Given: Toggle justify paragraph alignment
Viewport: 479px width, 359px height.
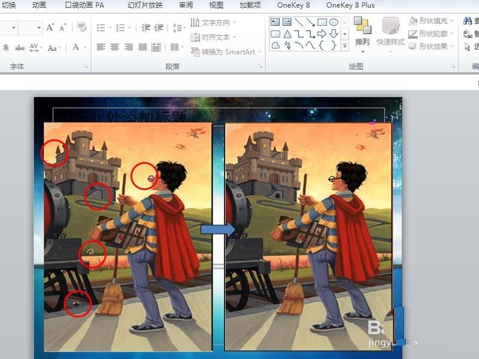Looking at the screenshot, I should [x=143, y=47].
